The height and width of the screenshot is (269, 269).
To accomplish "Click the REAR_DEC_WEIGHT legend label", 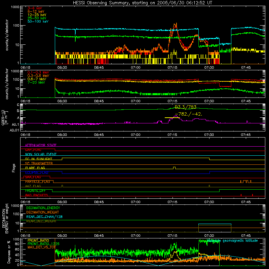I will 41,221.
